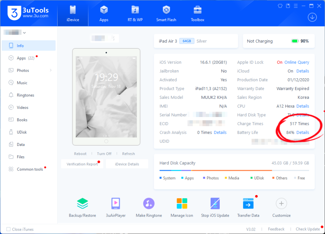Open Battery Life Details link

pyautogui.click(x=302, y=132)
